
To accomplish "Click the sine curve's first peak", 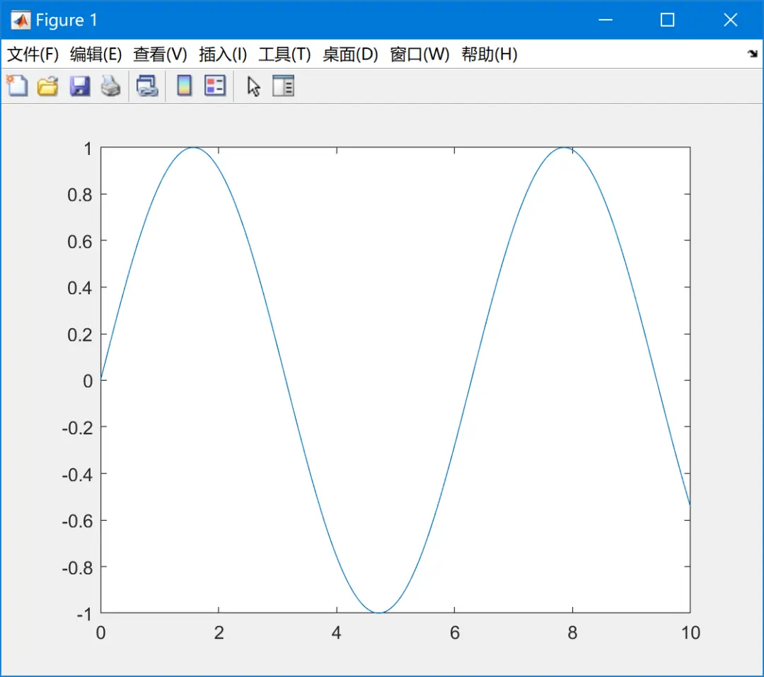I will (x=193, y=147).
